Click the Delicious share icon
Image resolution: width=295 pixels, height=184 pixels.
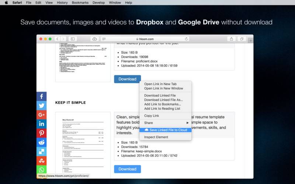(41, 152)
